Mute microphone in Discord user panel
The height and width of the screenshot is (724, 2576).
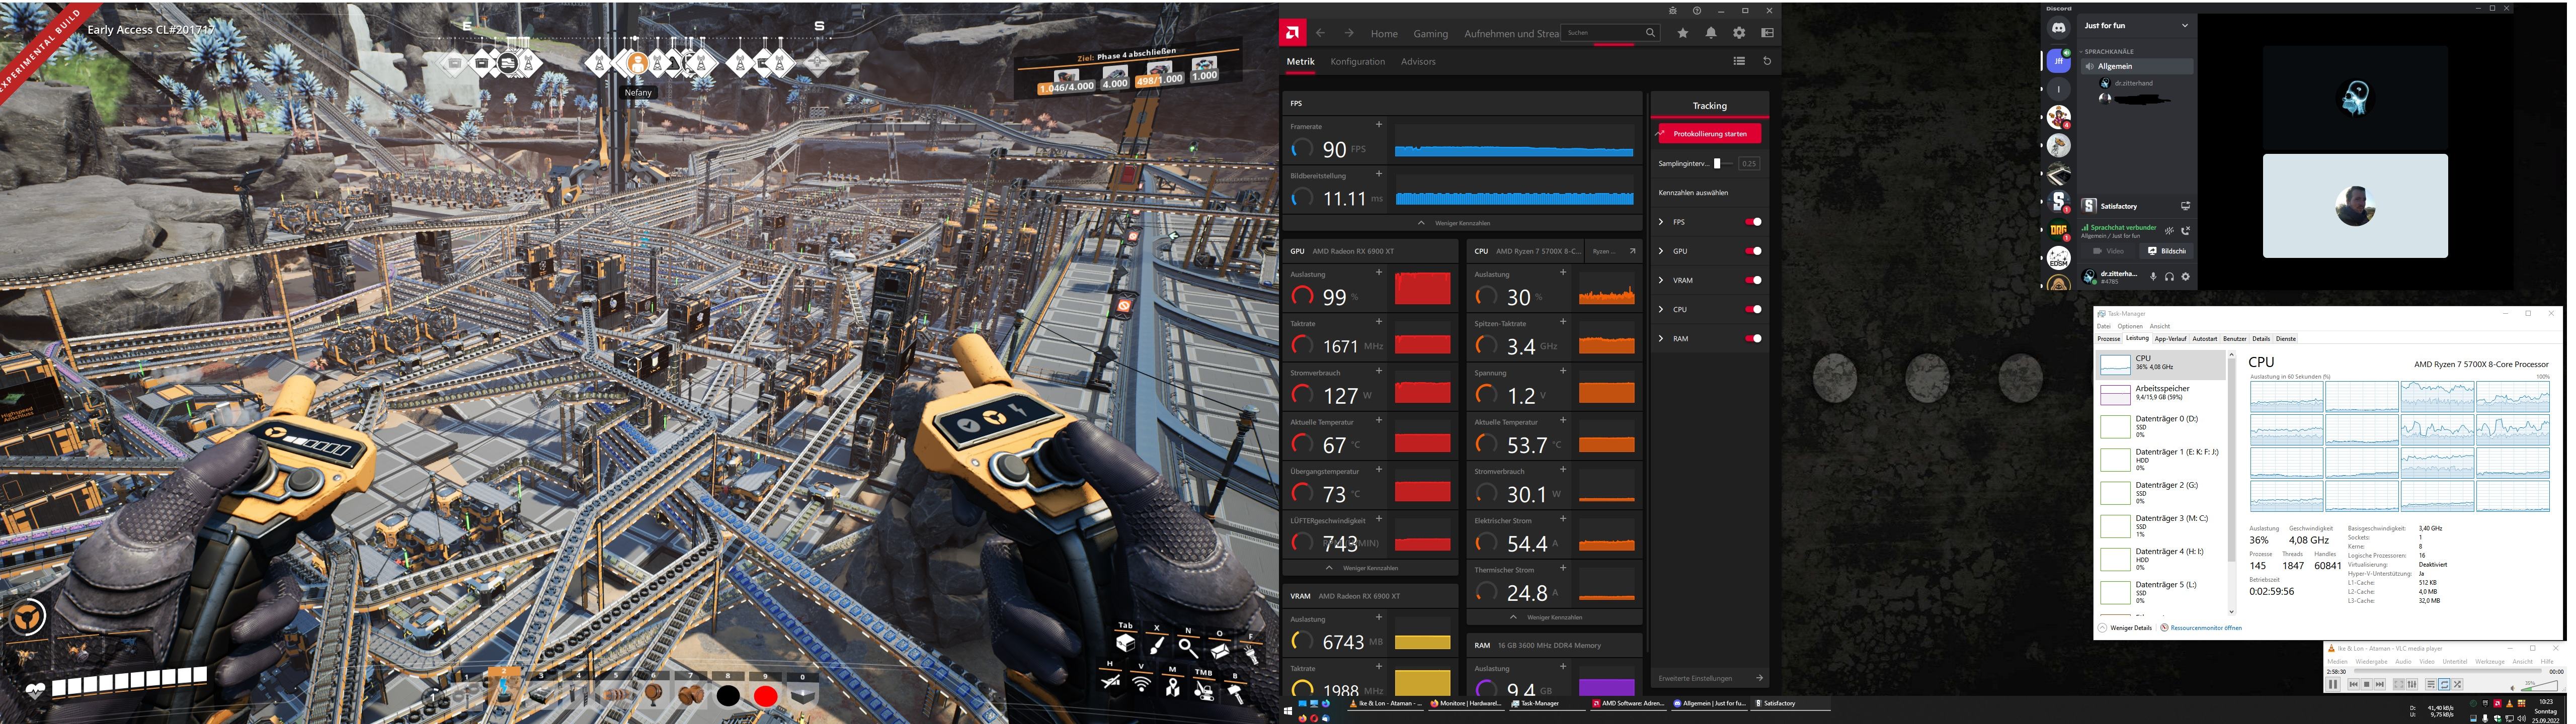coord(2153,277)
